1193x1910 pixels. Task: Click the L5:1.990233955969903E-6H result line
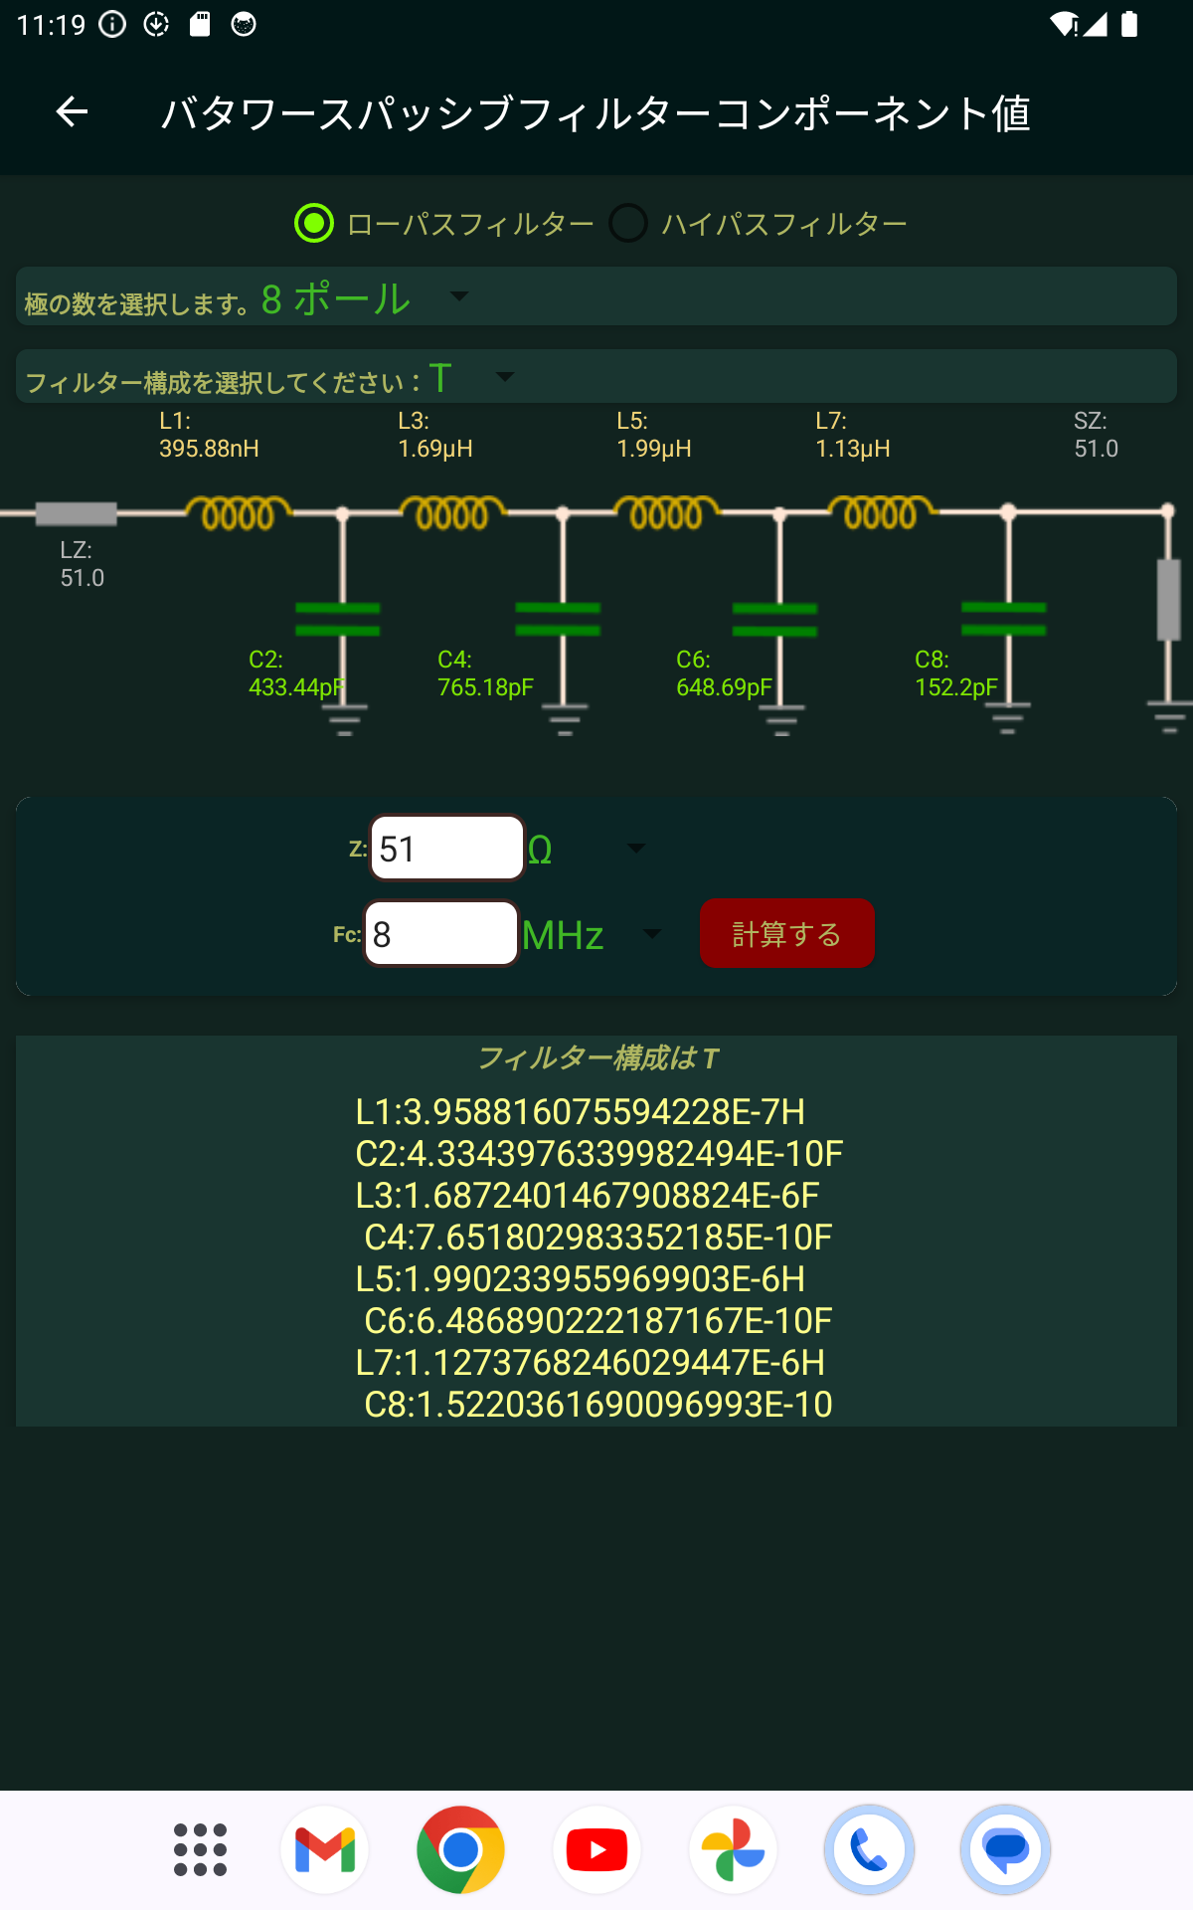pyautogui.click(x=581, y=1278)
